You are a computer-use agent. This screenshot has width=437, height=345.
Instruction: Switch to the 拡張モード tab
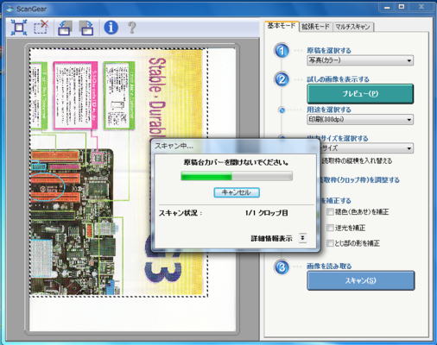point(315,27)
